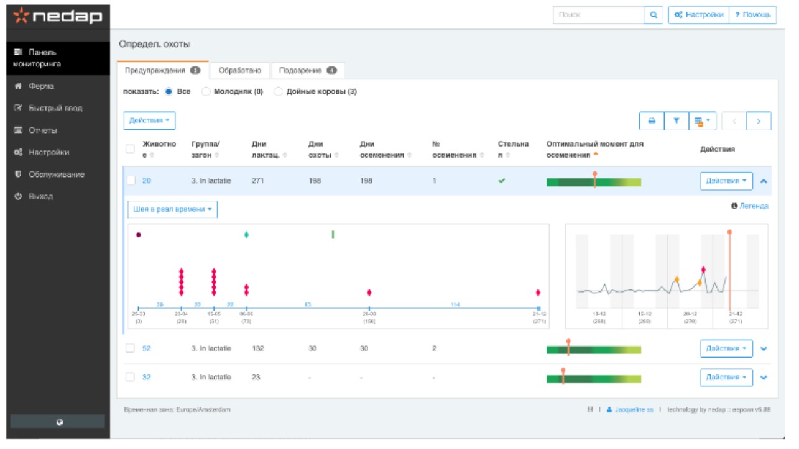Image resolution: width=799 pixels, height=449 pixels.
Task: Click the 21-12 (271) timeline point
Action: coord(538,308)
